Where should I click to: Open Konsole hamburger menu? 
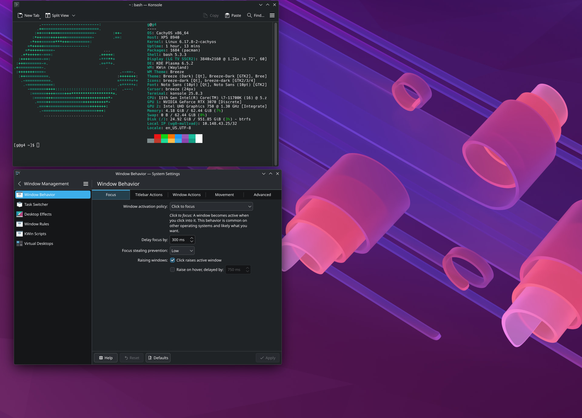[272, 15]
